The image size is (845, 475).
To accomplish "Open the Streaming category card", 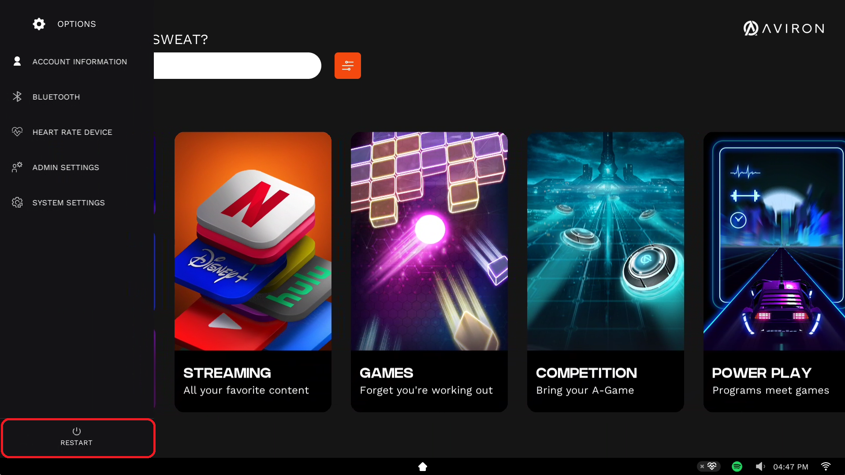I will pyautogui.click(x=253, y=272).
